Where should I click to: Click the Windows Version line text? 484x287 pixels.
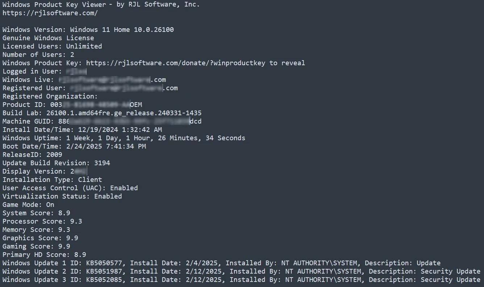88,30
